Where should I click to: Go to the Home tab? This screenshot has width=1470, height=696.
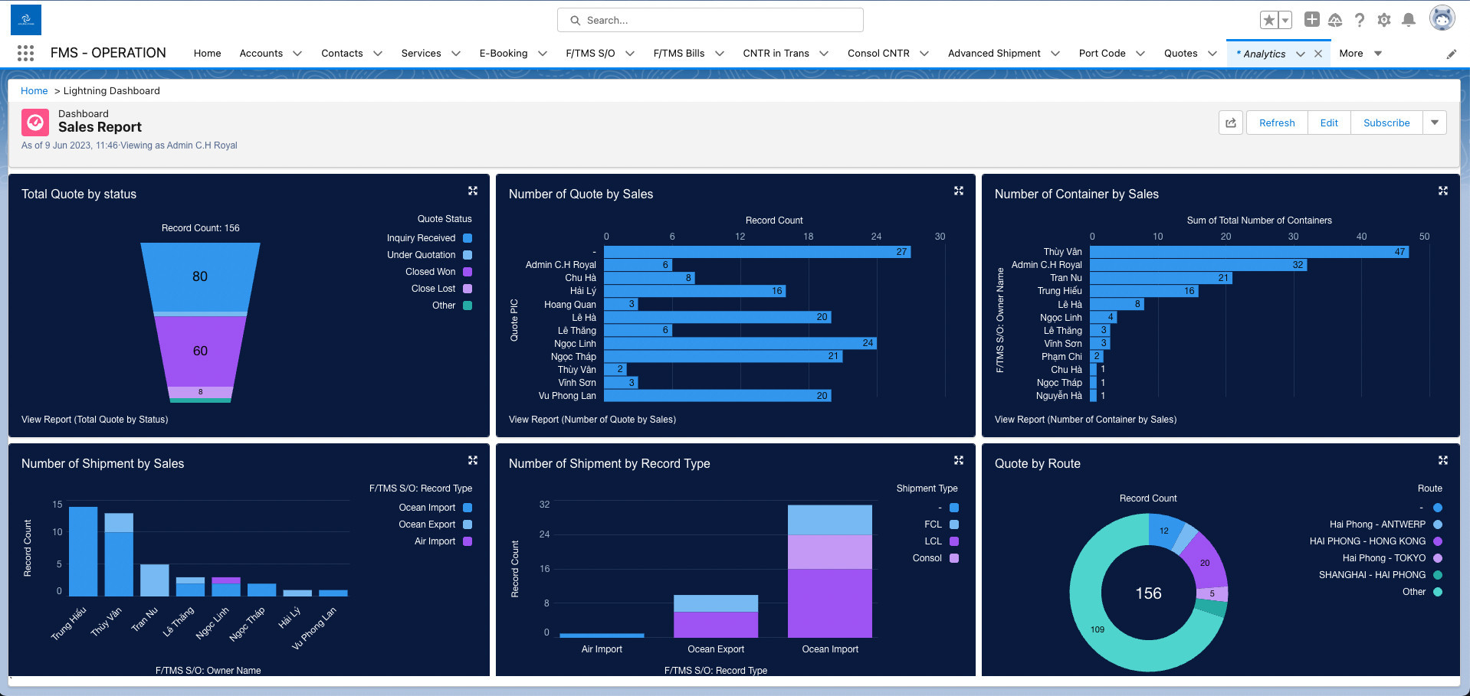point(207,54)
